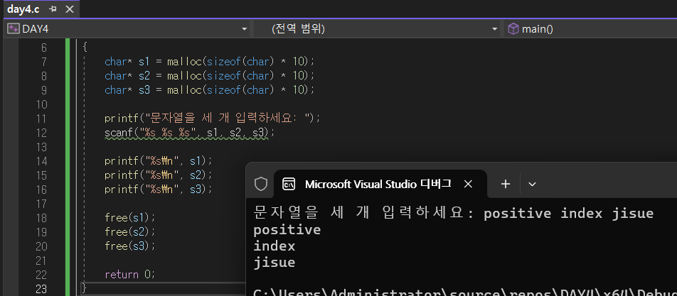Click the s3 malloc declaration line
The image size is (677, 296).
[x=210, y=90]
